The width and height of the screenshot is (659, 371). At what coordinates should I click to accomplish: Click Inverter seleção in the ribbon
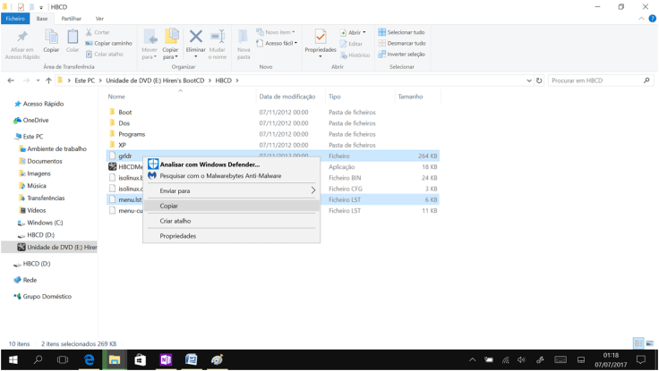tap(401, 54)
